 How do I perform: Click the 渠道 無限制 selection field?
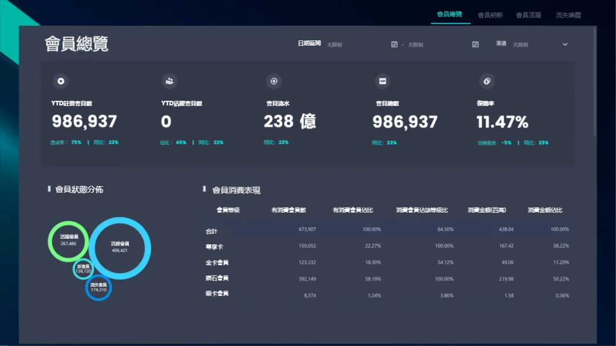coord(533,44)
